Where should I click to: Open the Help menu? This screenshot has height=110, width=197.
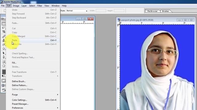pyautogui.click(x=64, y=6)
